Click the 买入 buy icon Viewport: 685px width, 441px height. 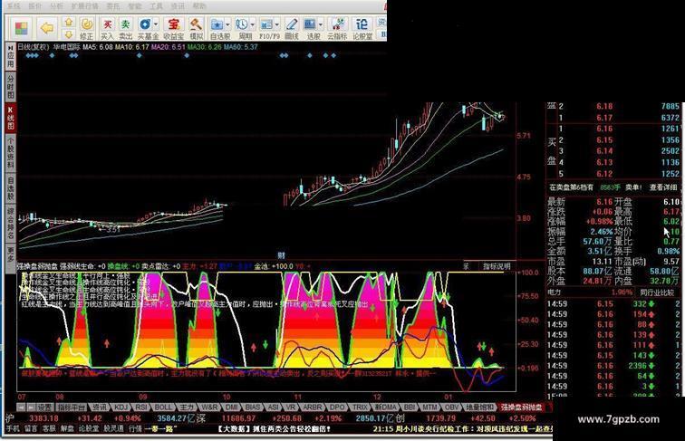click(x=107, y=29)
